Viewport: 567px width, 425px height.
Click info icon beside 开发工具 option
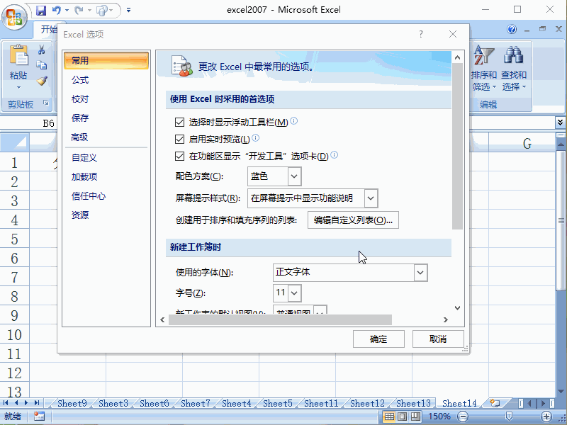coord(335,154)
